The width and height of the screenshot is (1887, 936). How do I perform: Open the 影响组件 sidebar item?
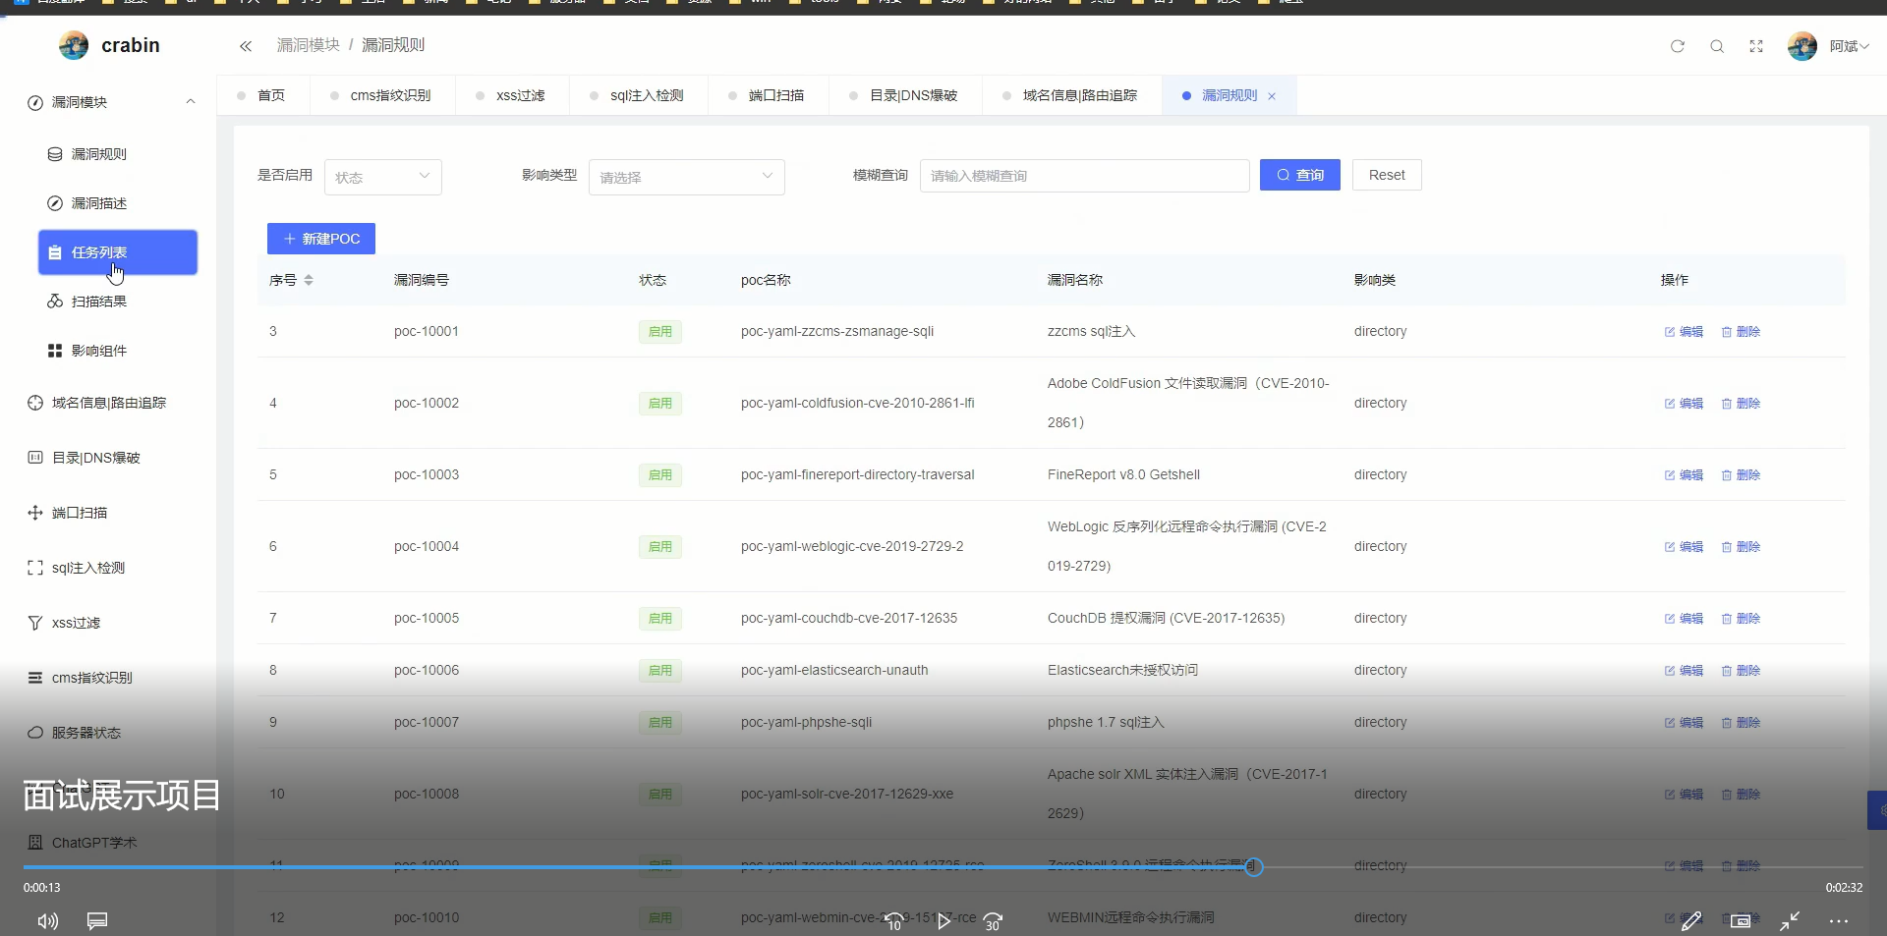118,351
